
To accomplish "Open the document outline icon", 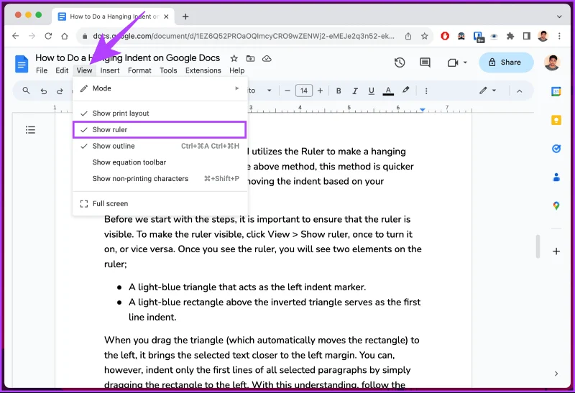I will (x=30, y=130).
